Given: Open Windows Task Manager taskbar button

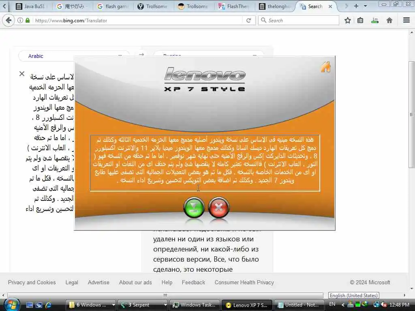Looking at the screenshot, I should coord(195,305).
